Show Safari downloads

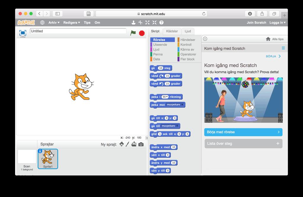coord(250,14)
